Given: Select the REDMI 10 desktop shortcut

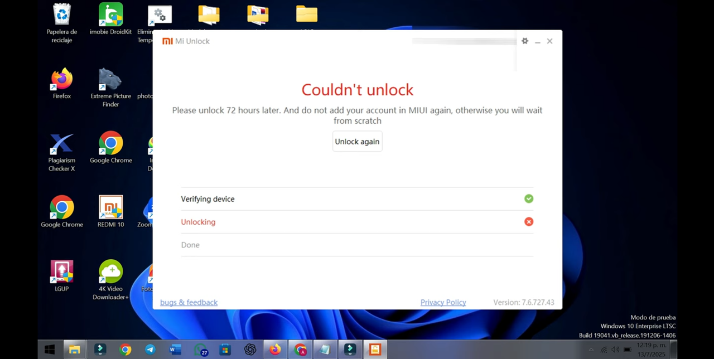Looking at the screenshot, I should (x=110, y=212).
